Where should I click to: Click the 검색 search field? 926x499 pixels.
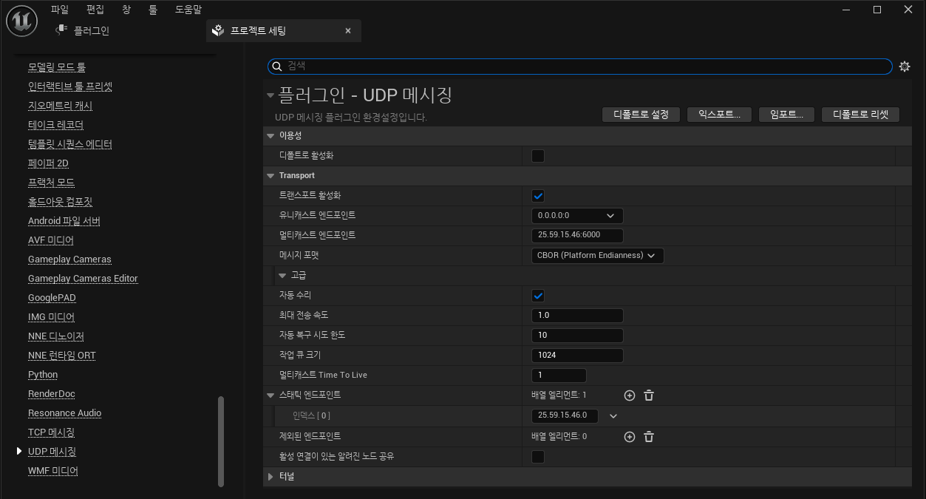coord(580,67)
